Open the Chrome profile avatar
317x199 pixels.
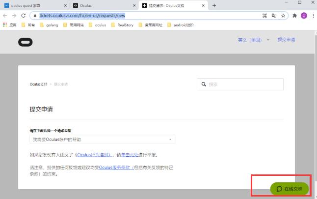point(304,15)
